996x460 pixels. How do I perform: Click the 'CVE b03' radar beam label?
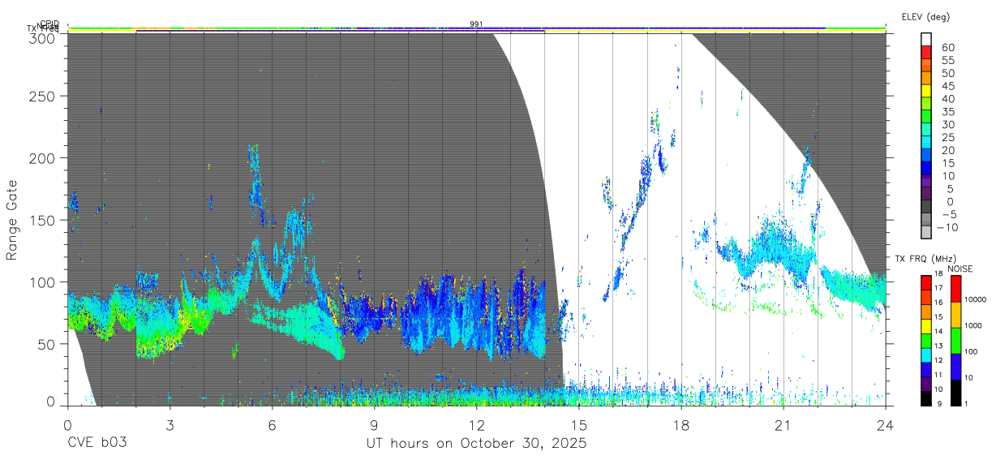(x=97, y=444)
